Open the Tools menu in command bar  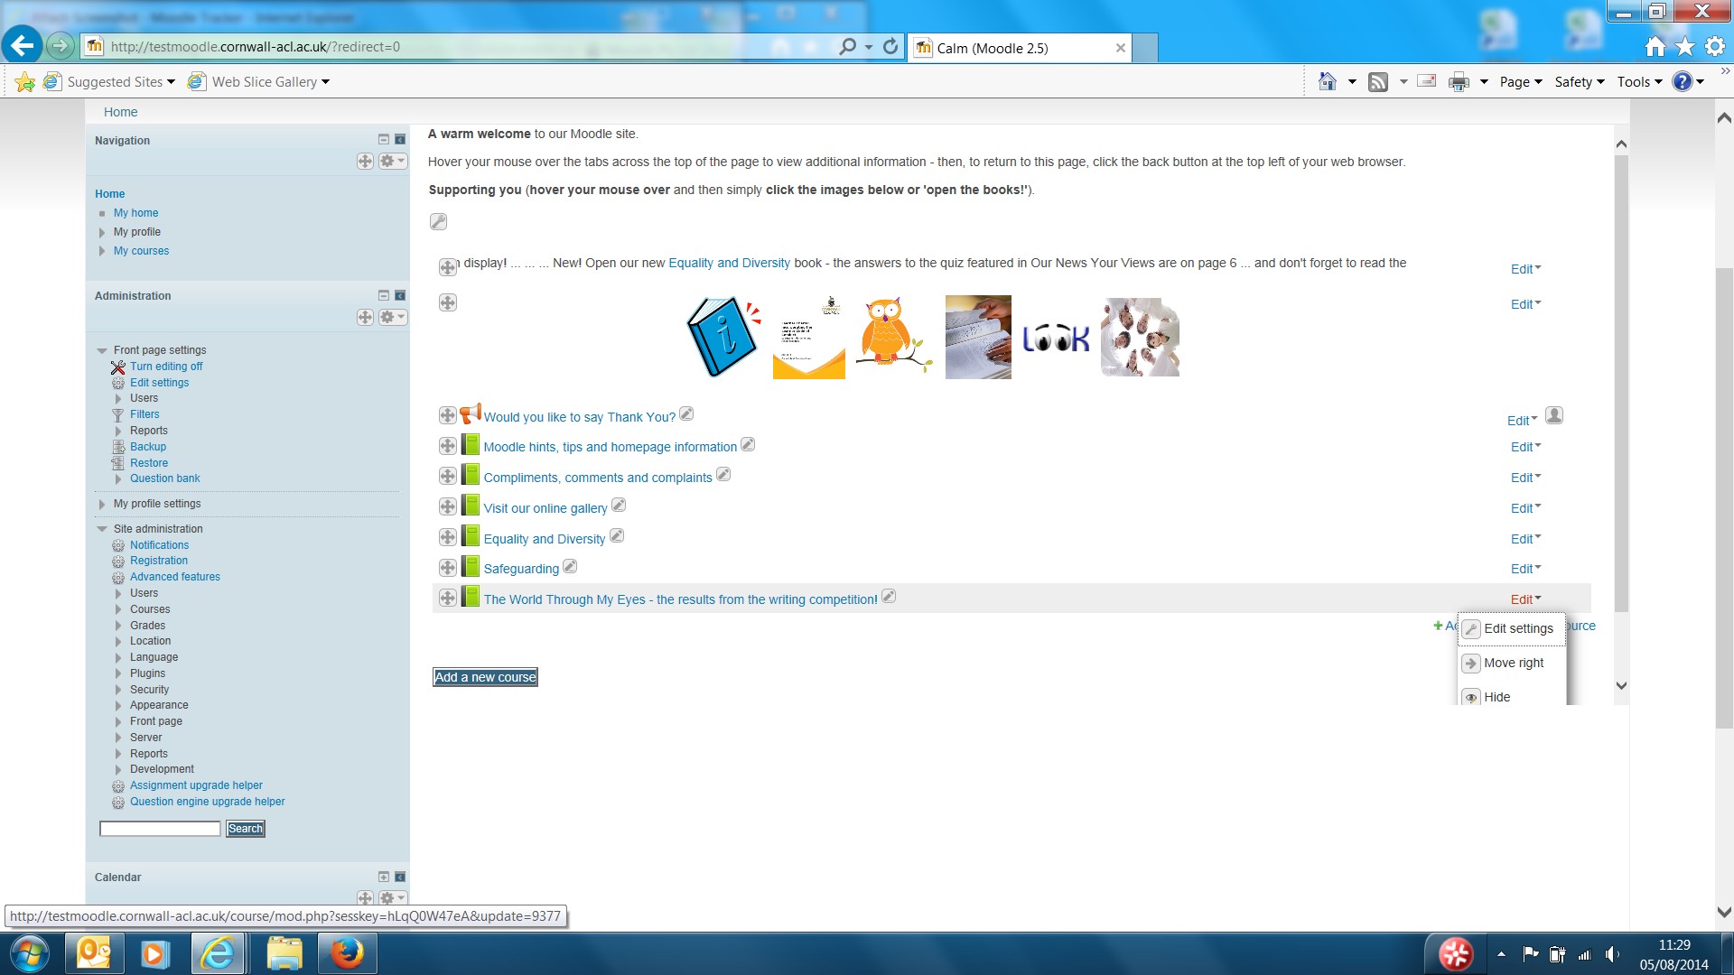pos(1639,82)
